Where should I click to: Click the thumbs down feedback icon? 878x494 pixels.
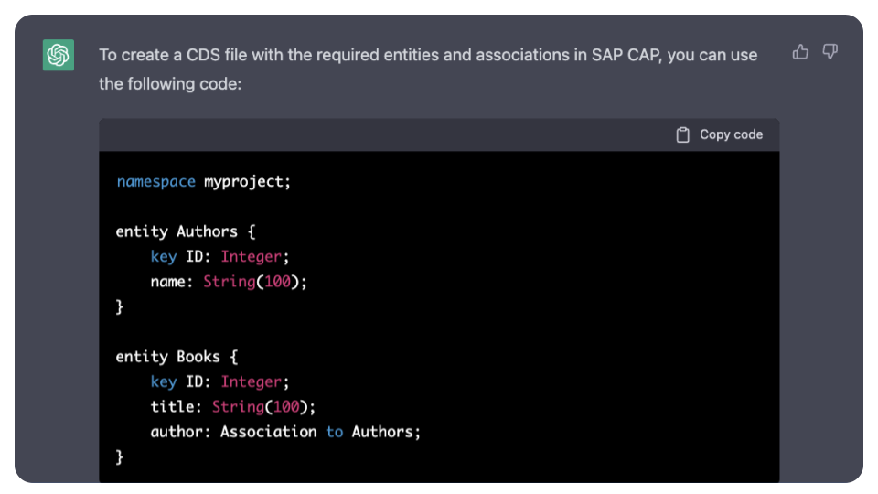coord(830,52)
